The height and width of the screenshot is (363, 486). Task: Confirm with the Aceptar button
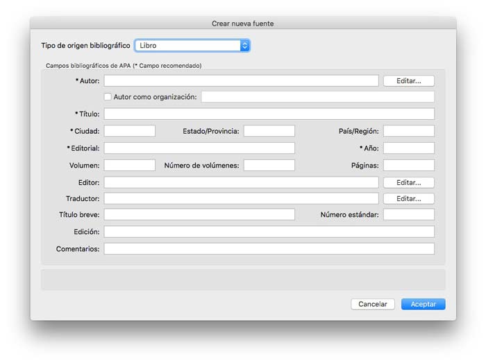pyautogui.click(x=423, y=304)
